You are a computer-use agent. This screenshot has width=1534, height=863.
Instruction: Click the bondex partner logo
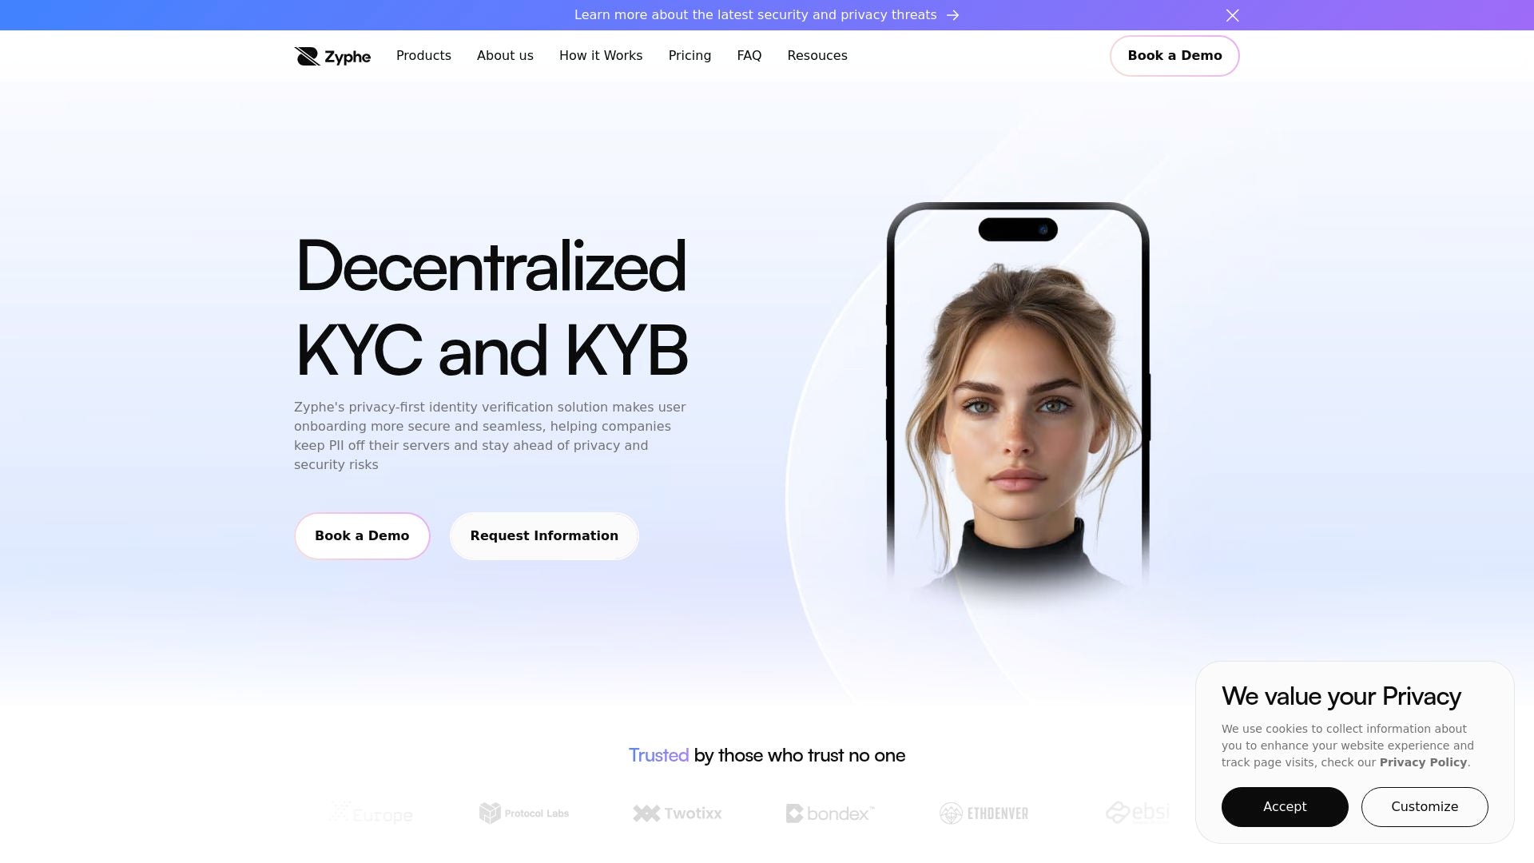click(x=830, y=813)
